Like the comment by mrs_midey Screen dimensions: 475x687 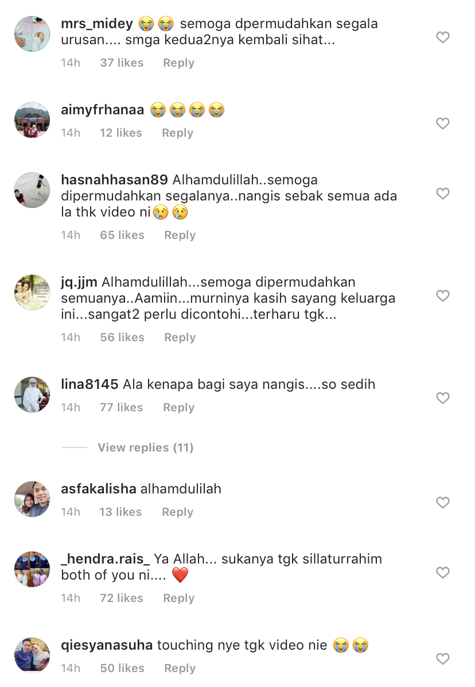[x=443, y=37]
